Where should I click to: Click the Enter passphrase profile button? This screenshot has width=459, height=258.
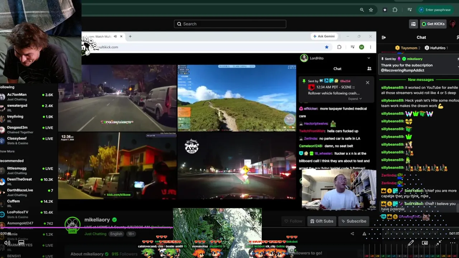[435, 10]
